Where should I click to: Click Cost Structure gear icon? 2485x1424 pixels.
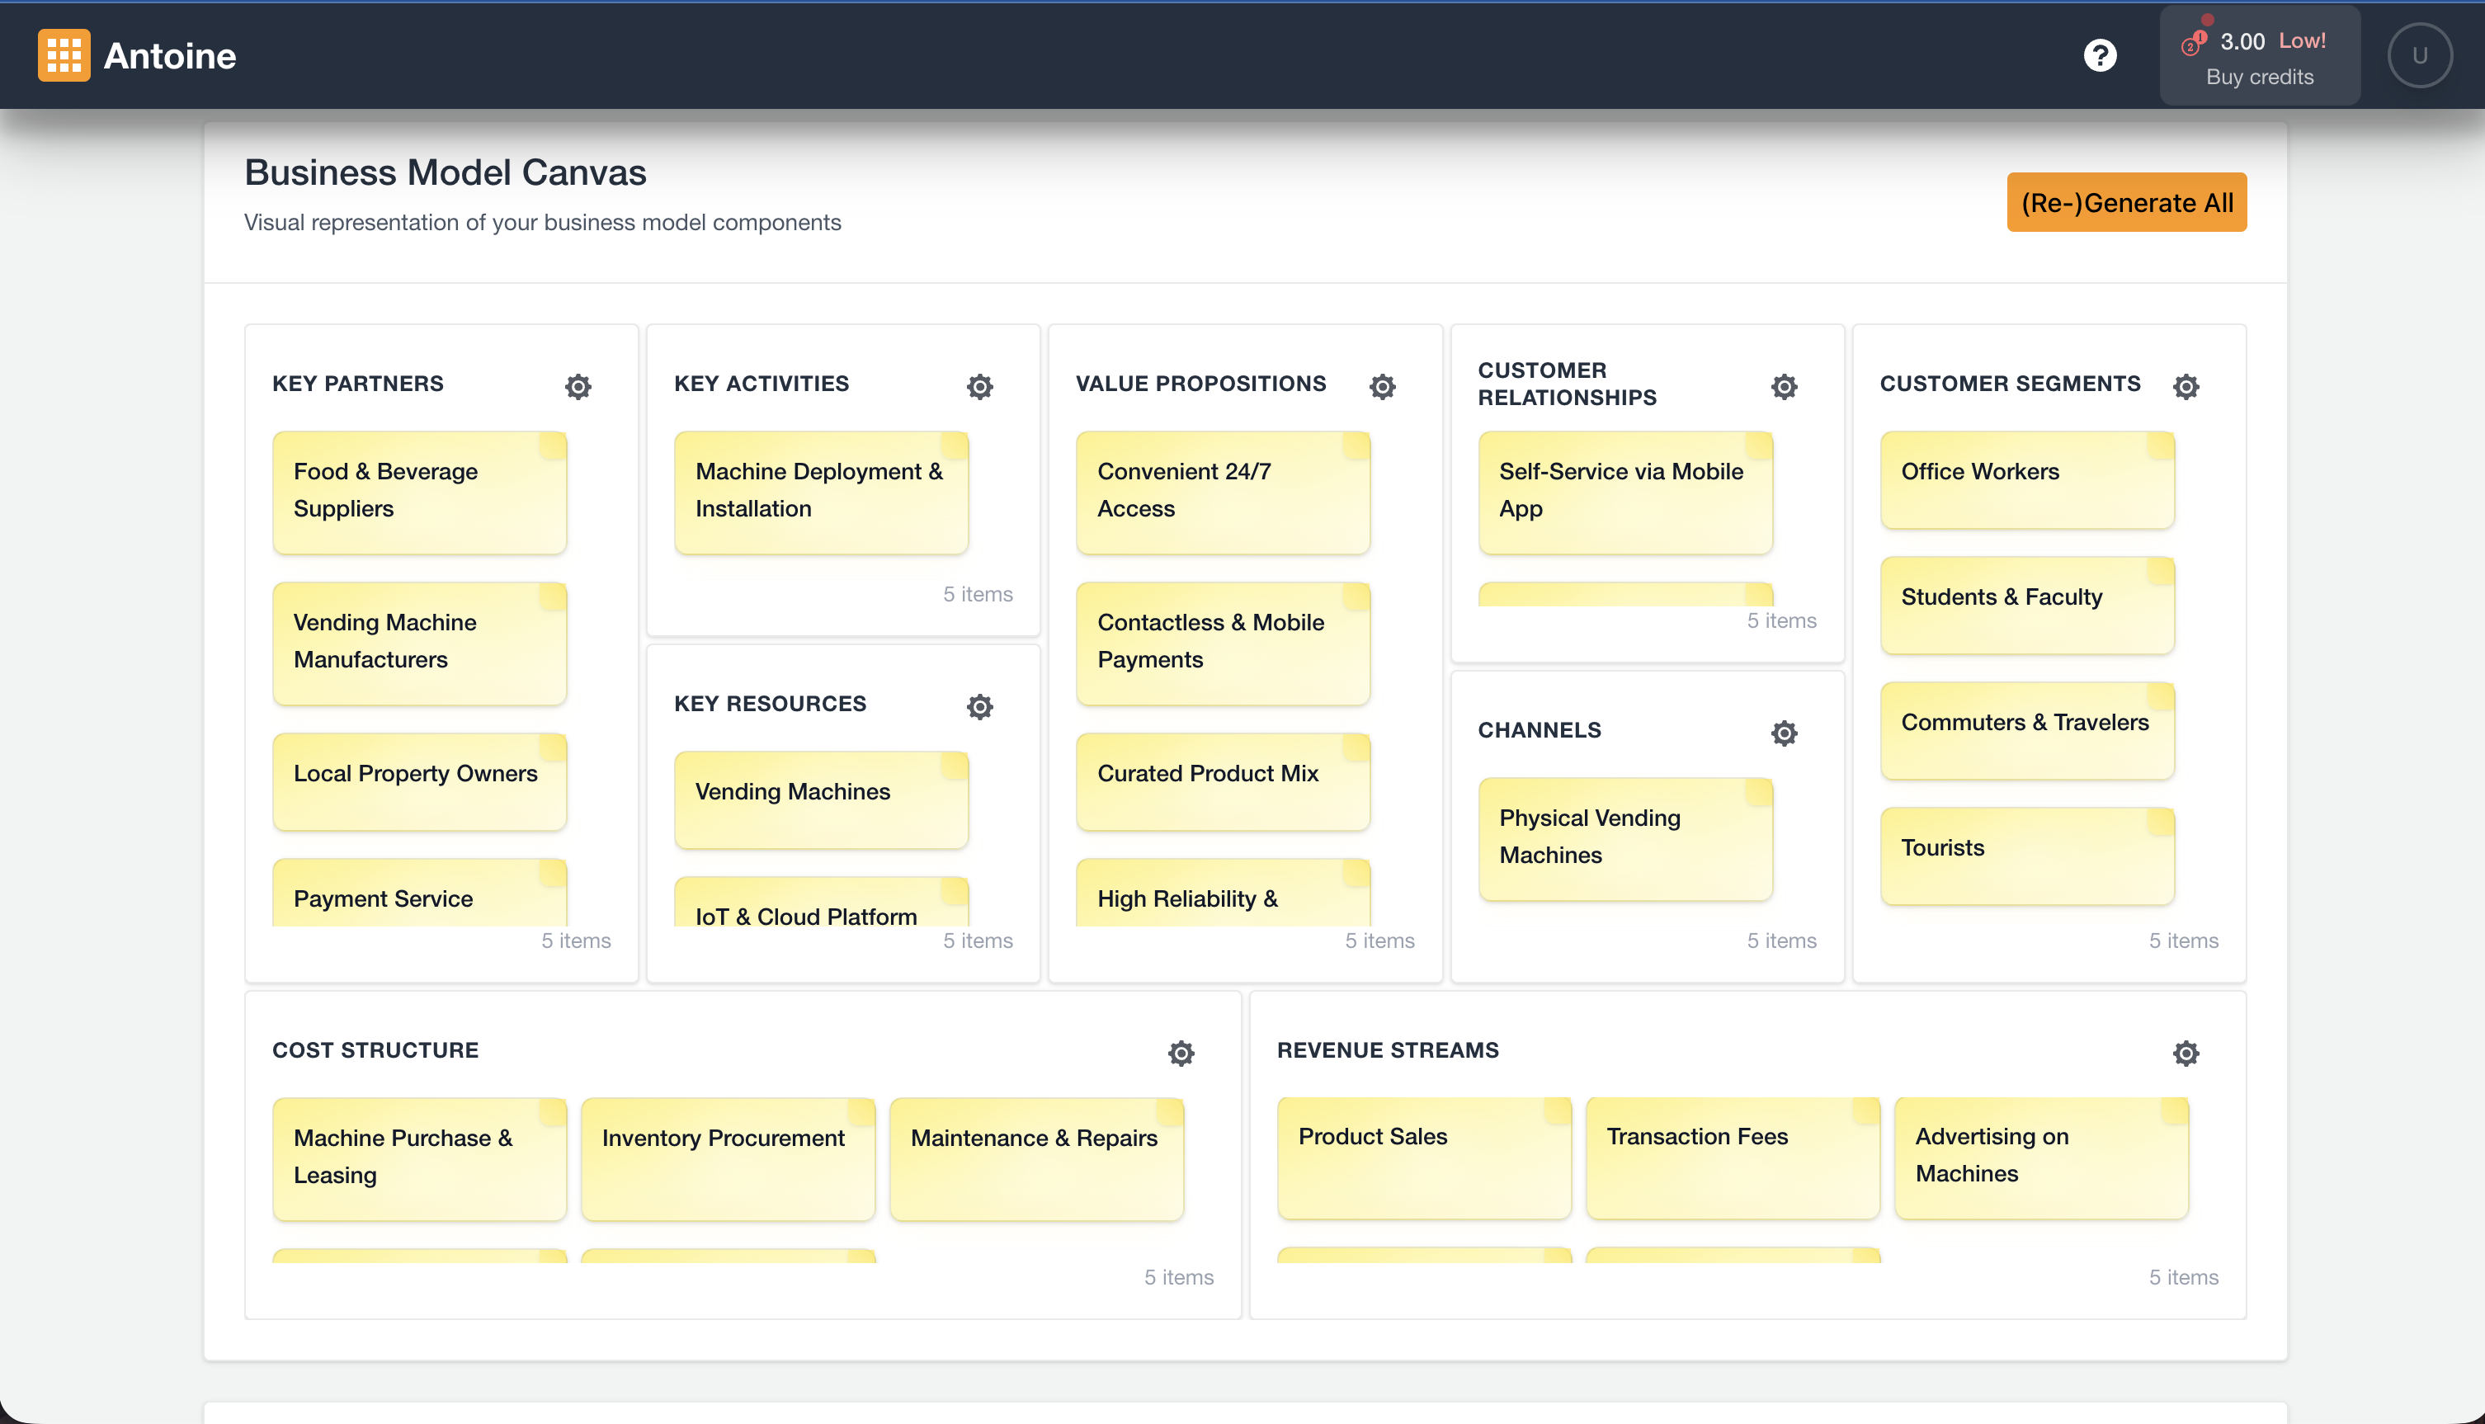click(1181, 1054)
